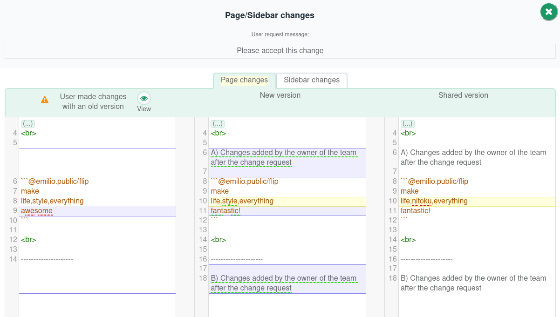The width and height of the screenshot is (560, 317).
Task: Click '```@emilio.public/flip' in the old version column
Action: (x=55, y=182)
